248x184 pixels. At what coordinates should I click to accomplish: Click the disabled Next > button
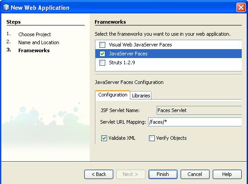[131, 174]
